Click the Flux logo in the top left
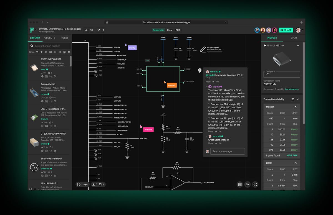 click(x=32, y=30)
